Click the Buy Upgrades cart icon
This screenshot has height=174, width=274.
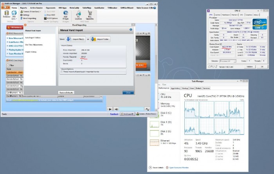coord(90,15)
